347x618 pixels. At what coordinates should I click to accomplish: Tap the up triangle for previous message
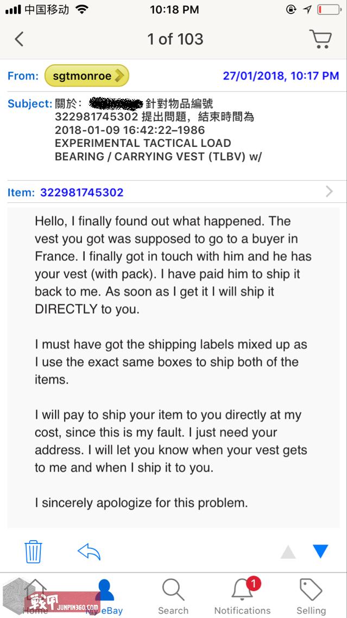click(x=287, y=552)
